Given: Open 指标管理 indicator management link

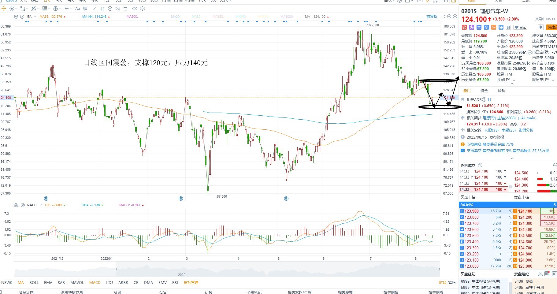Looking at the screenshot, I should pos(191,283).
